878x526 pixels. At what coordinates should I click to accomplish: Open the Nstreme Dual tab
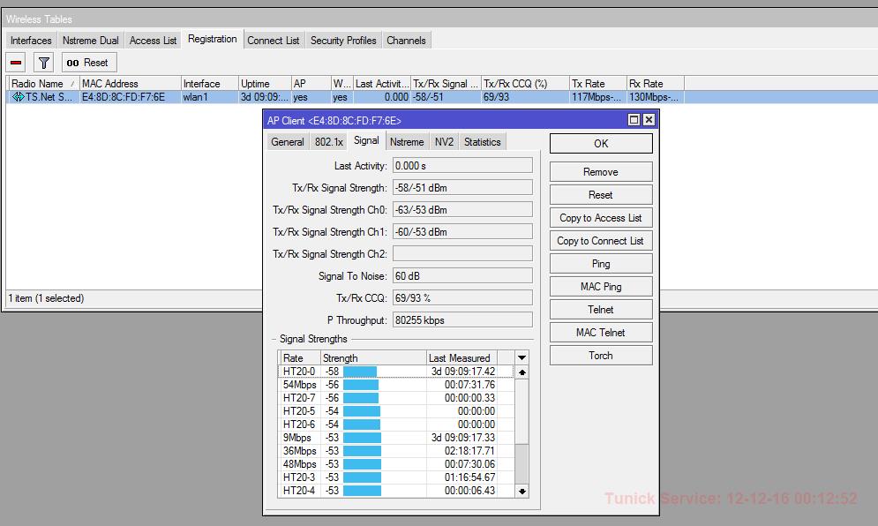(x=91, y=41)
